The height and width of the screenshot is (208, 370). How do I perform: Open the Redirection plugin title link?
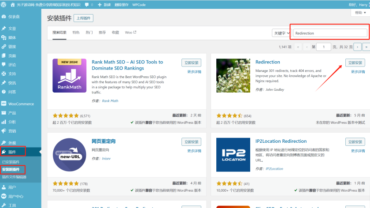click(268, 62)
